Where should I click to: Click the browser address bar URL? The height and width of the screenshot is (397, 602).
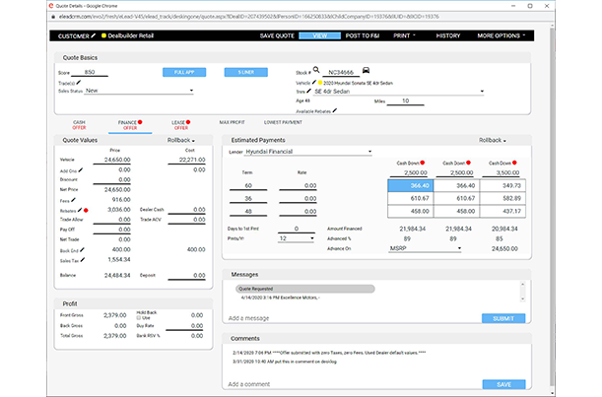249,17
